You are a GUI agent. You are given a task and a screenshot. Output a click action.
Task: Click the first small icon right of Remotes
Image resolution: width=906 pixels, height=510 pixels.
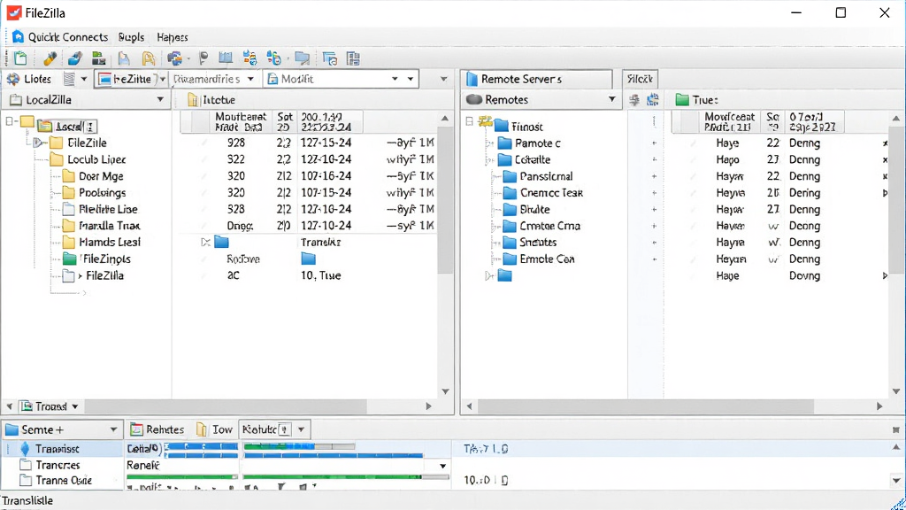pyautogui.click(x=633, y=99)
